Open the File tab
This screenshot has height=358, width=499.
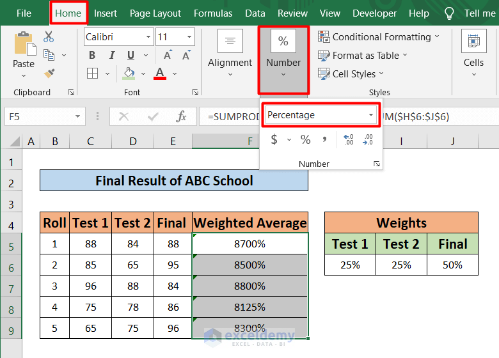coord(24,13)
